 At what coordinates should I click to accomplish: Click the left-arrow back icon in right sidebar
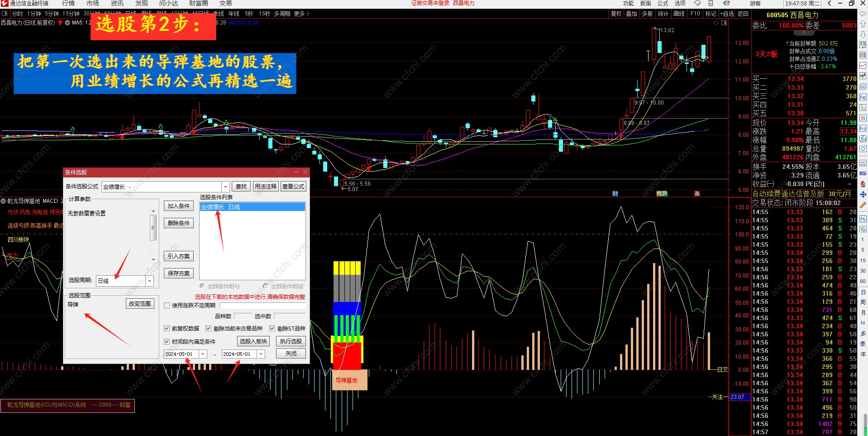tap(863, 14)
